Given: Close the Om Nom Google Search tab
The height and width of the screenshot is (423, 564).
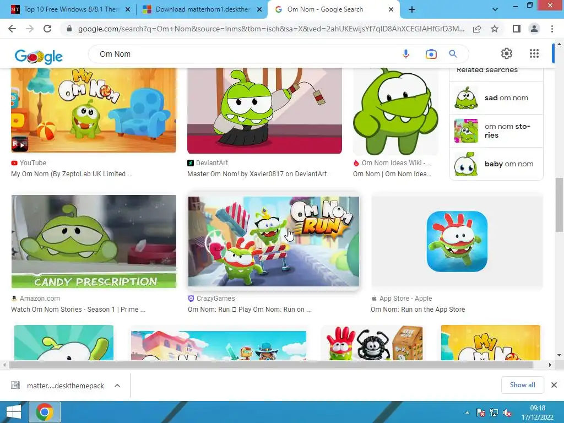Looking at the screenshot, I should (391, 9).
